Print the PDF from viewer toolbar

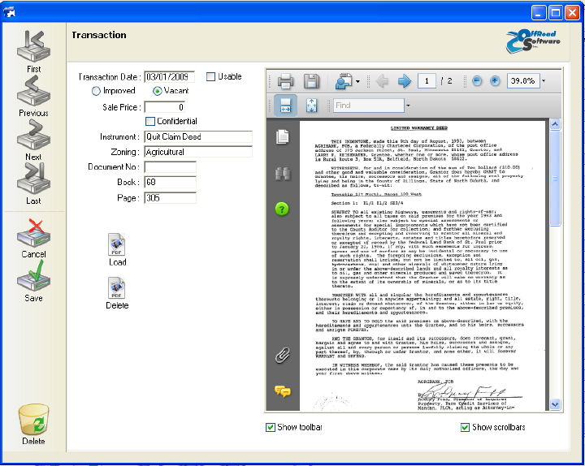click(x=285, y=81)
